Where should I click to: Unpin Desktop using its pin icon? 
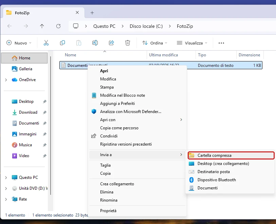pyautogui.click(x=45, y=101)
